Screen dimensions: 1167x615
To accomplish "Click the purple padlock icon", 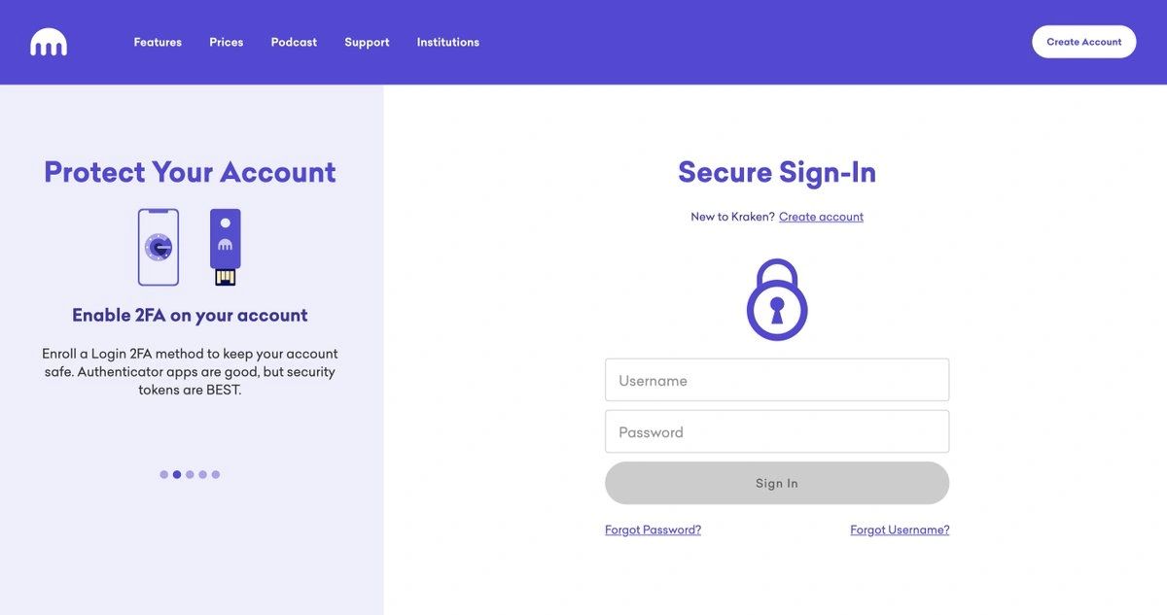I will pos(777,300).
